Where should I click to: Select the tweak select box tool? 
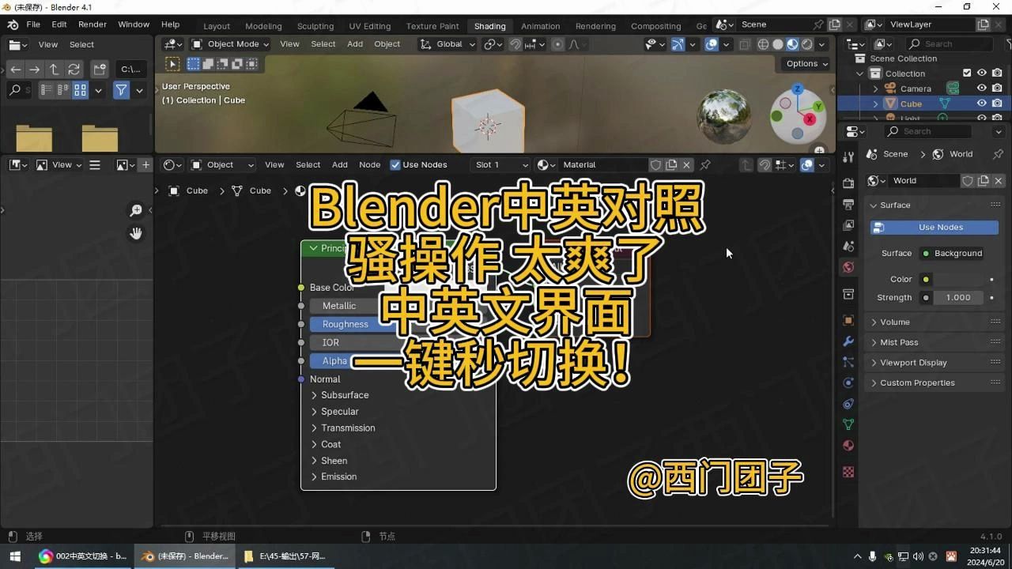click(172, 64)
